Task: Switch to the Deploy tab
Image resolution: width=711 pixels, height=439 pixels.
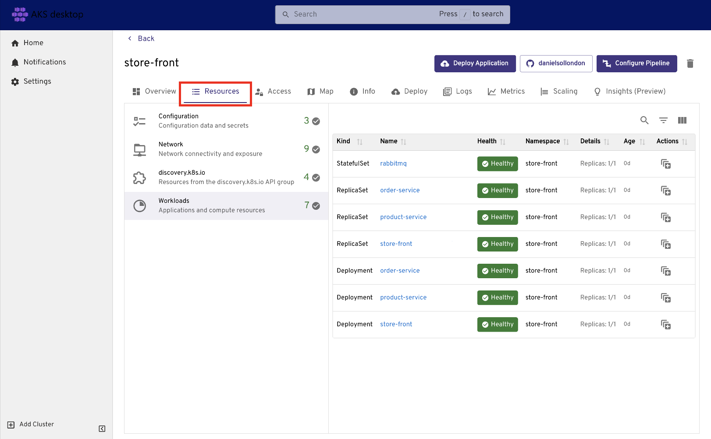Action: tap(409, 91)
